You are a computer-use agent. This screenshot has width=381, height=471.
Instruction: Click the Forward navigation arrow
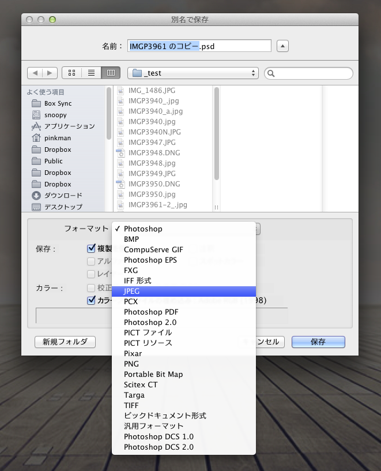coord(50,73)
